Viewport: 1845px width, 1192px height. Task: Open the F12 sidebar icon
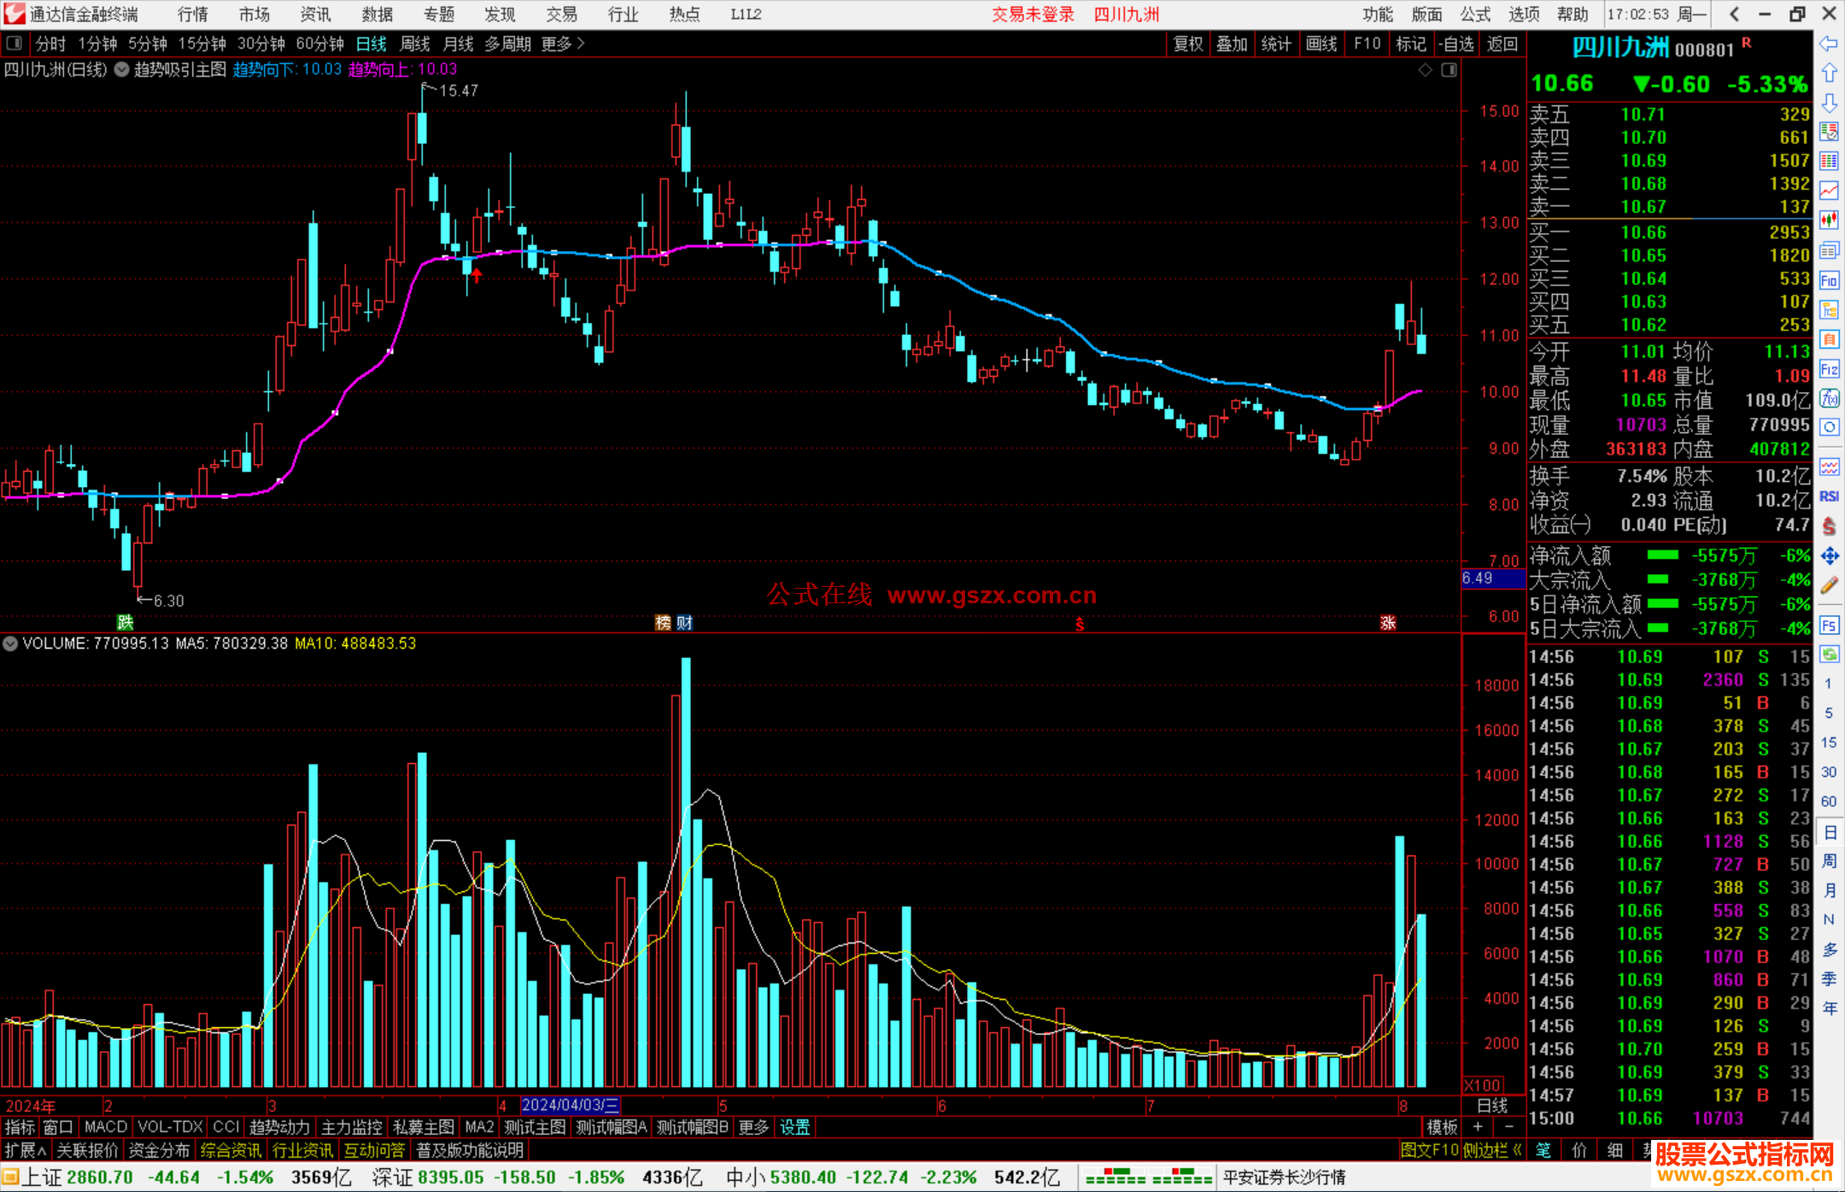[x=1829, y=369]
